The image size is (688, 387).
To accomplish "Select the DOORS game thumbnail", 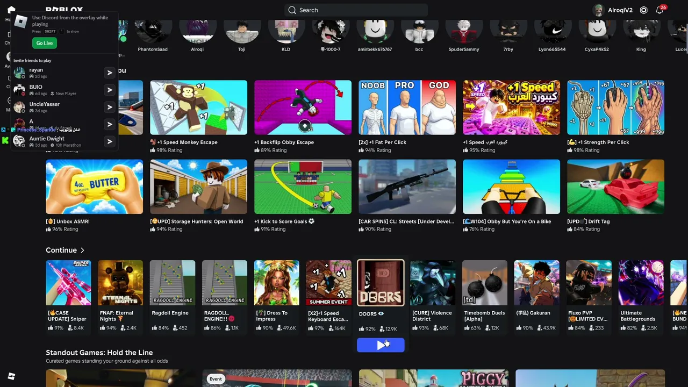I will pos(381,283).
